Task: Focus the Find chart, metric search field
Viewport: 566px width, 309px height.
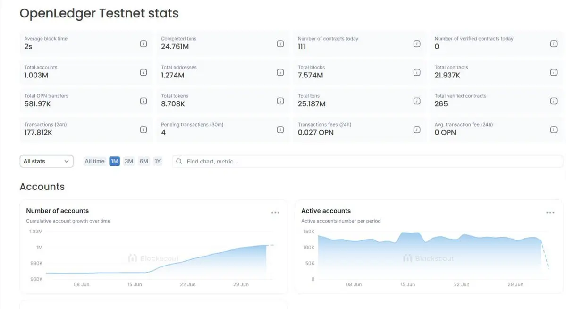Action: [367, 161]
